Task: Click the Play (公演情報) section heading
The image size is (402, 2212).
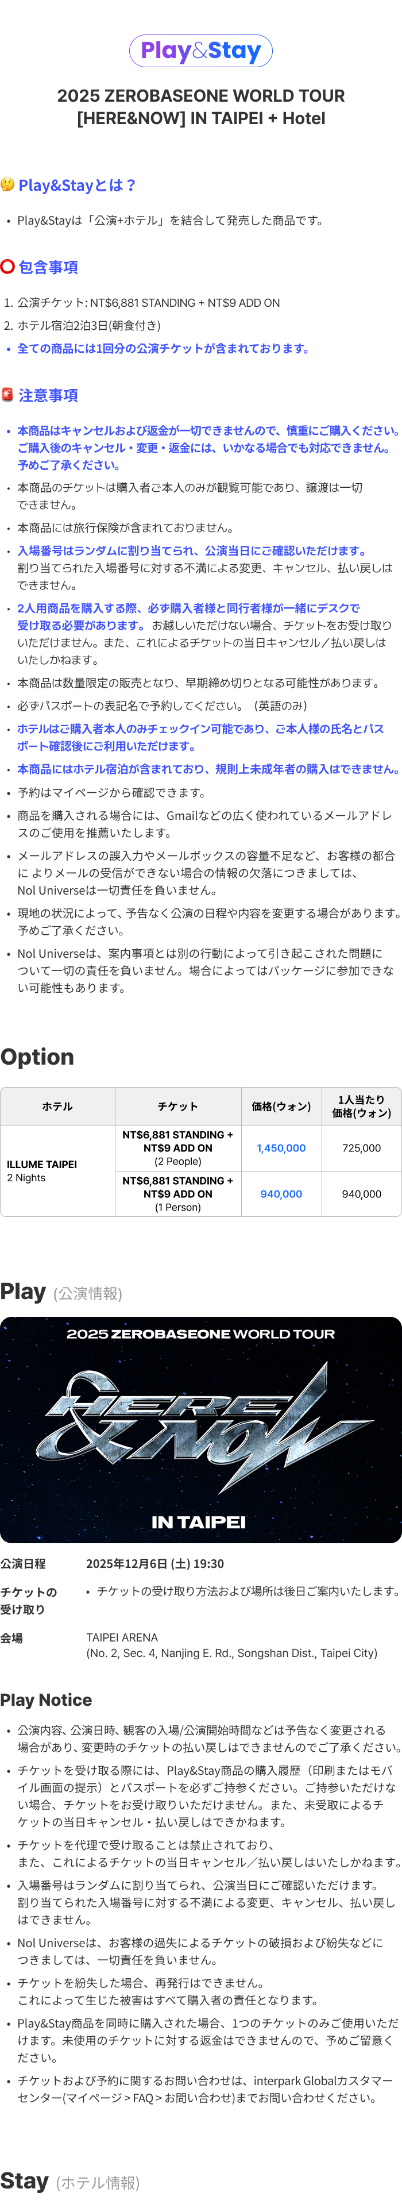Action: (61, 1292)
